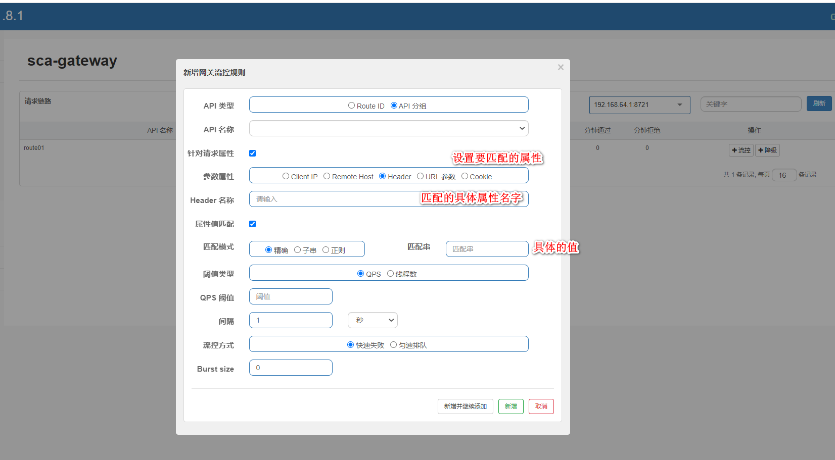The image size is (835, 460).
Task: Click the blue 刷新 button
Action: 819,104
